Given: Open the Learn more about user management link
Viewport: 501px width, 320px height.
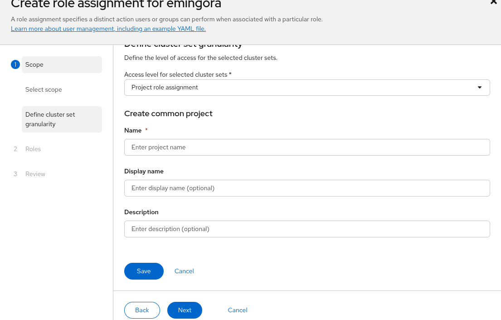Looking at the screenshot, I should point(108,29).
